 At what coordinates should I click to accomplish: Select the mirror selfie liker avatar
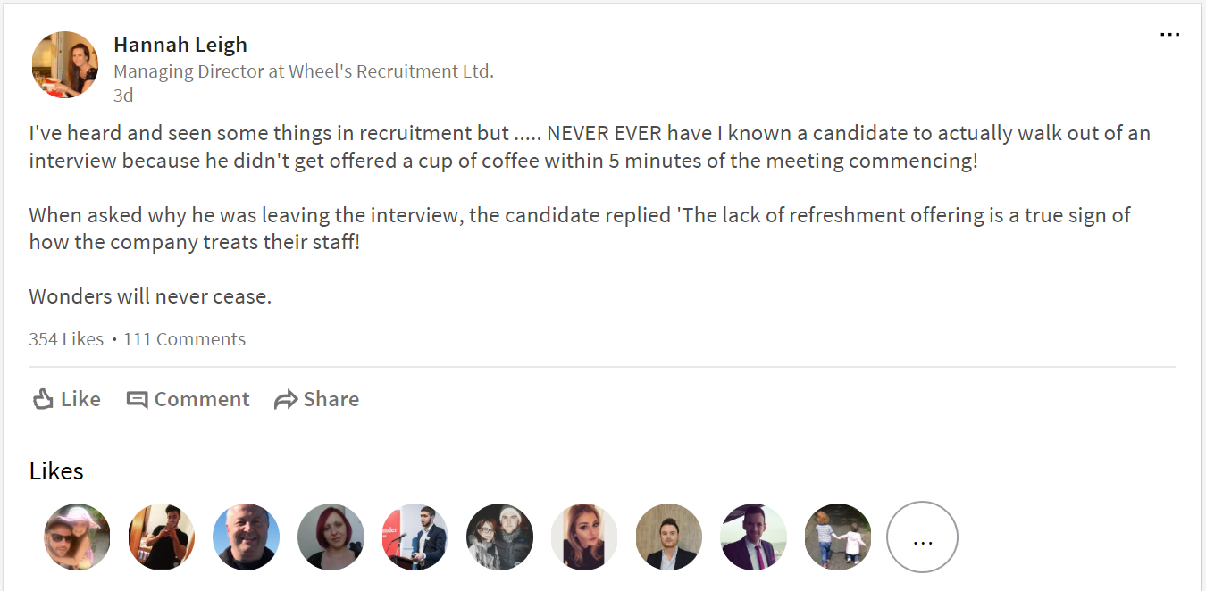162,537
